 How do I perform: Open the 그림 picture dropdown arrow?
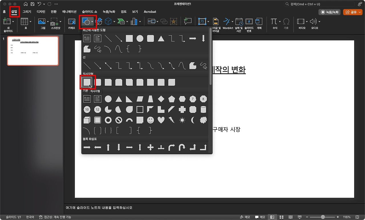tap(48, 21)
